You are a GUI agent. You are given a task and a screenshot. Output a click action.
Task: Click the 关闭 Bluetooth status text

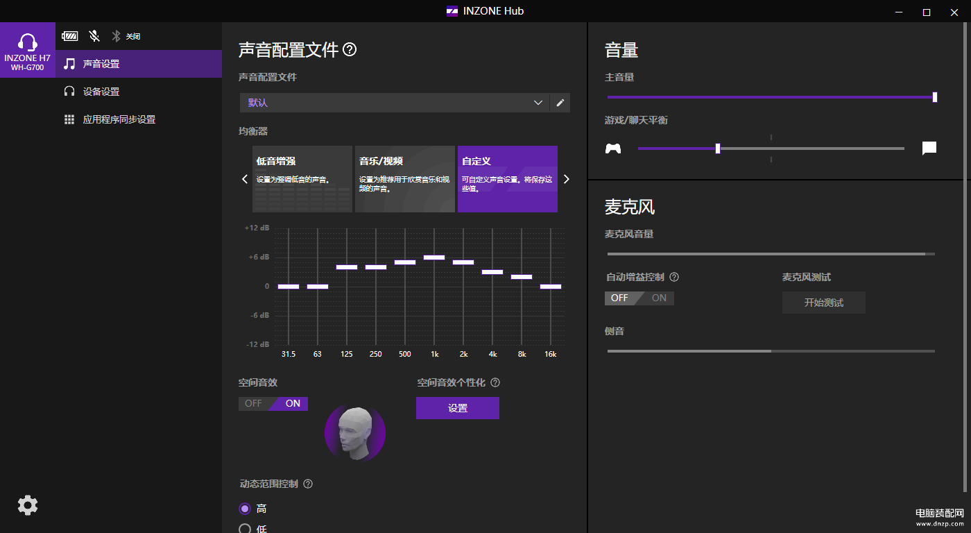click(133, 36)
